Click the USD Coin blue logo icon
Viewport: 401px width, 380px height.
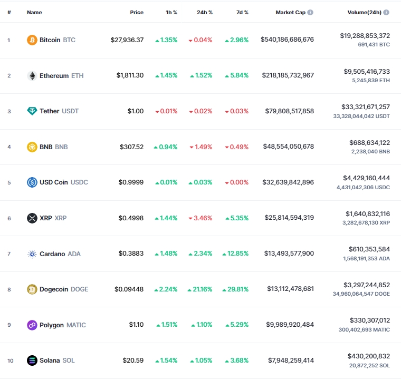click(x=32, y=182)
